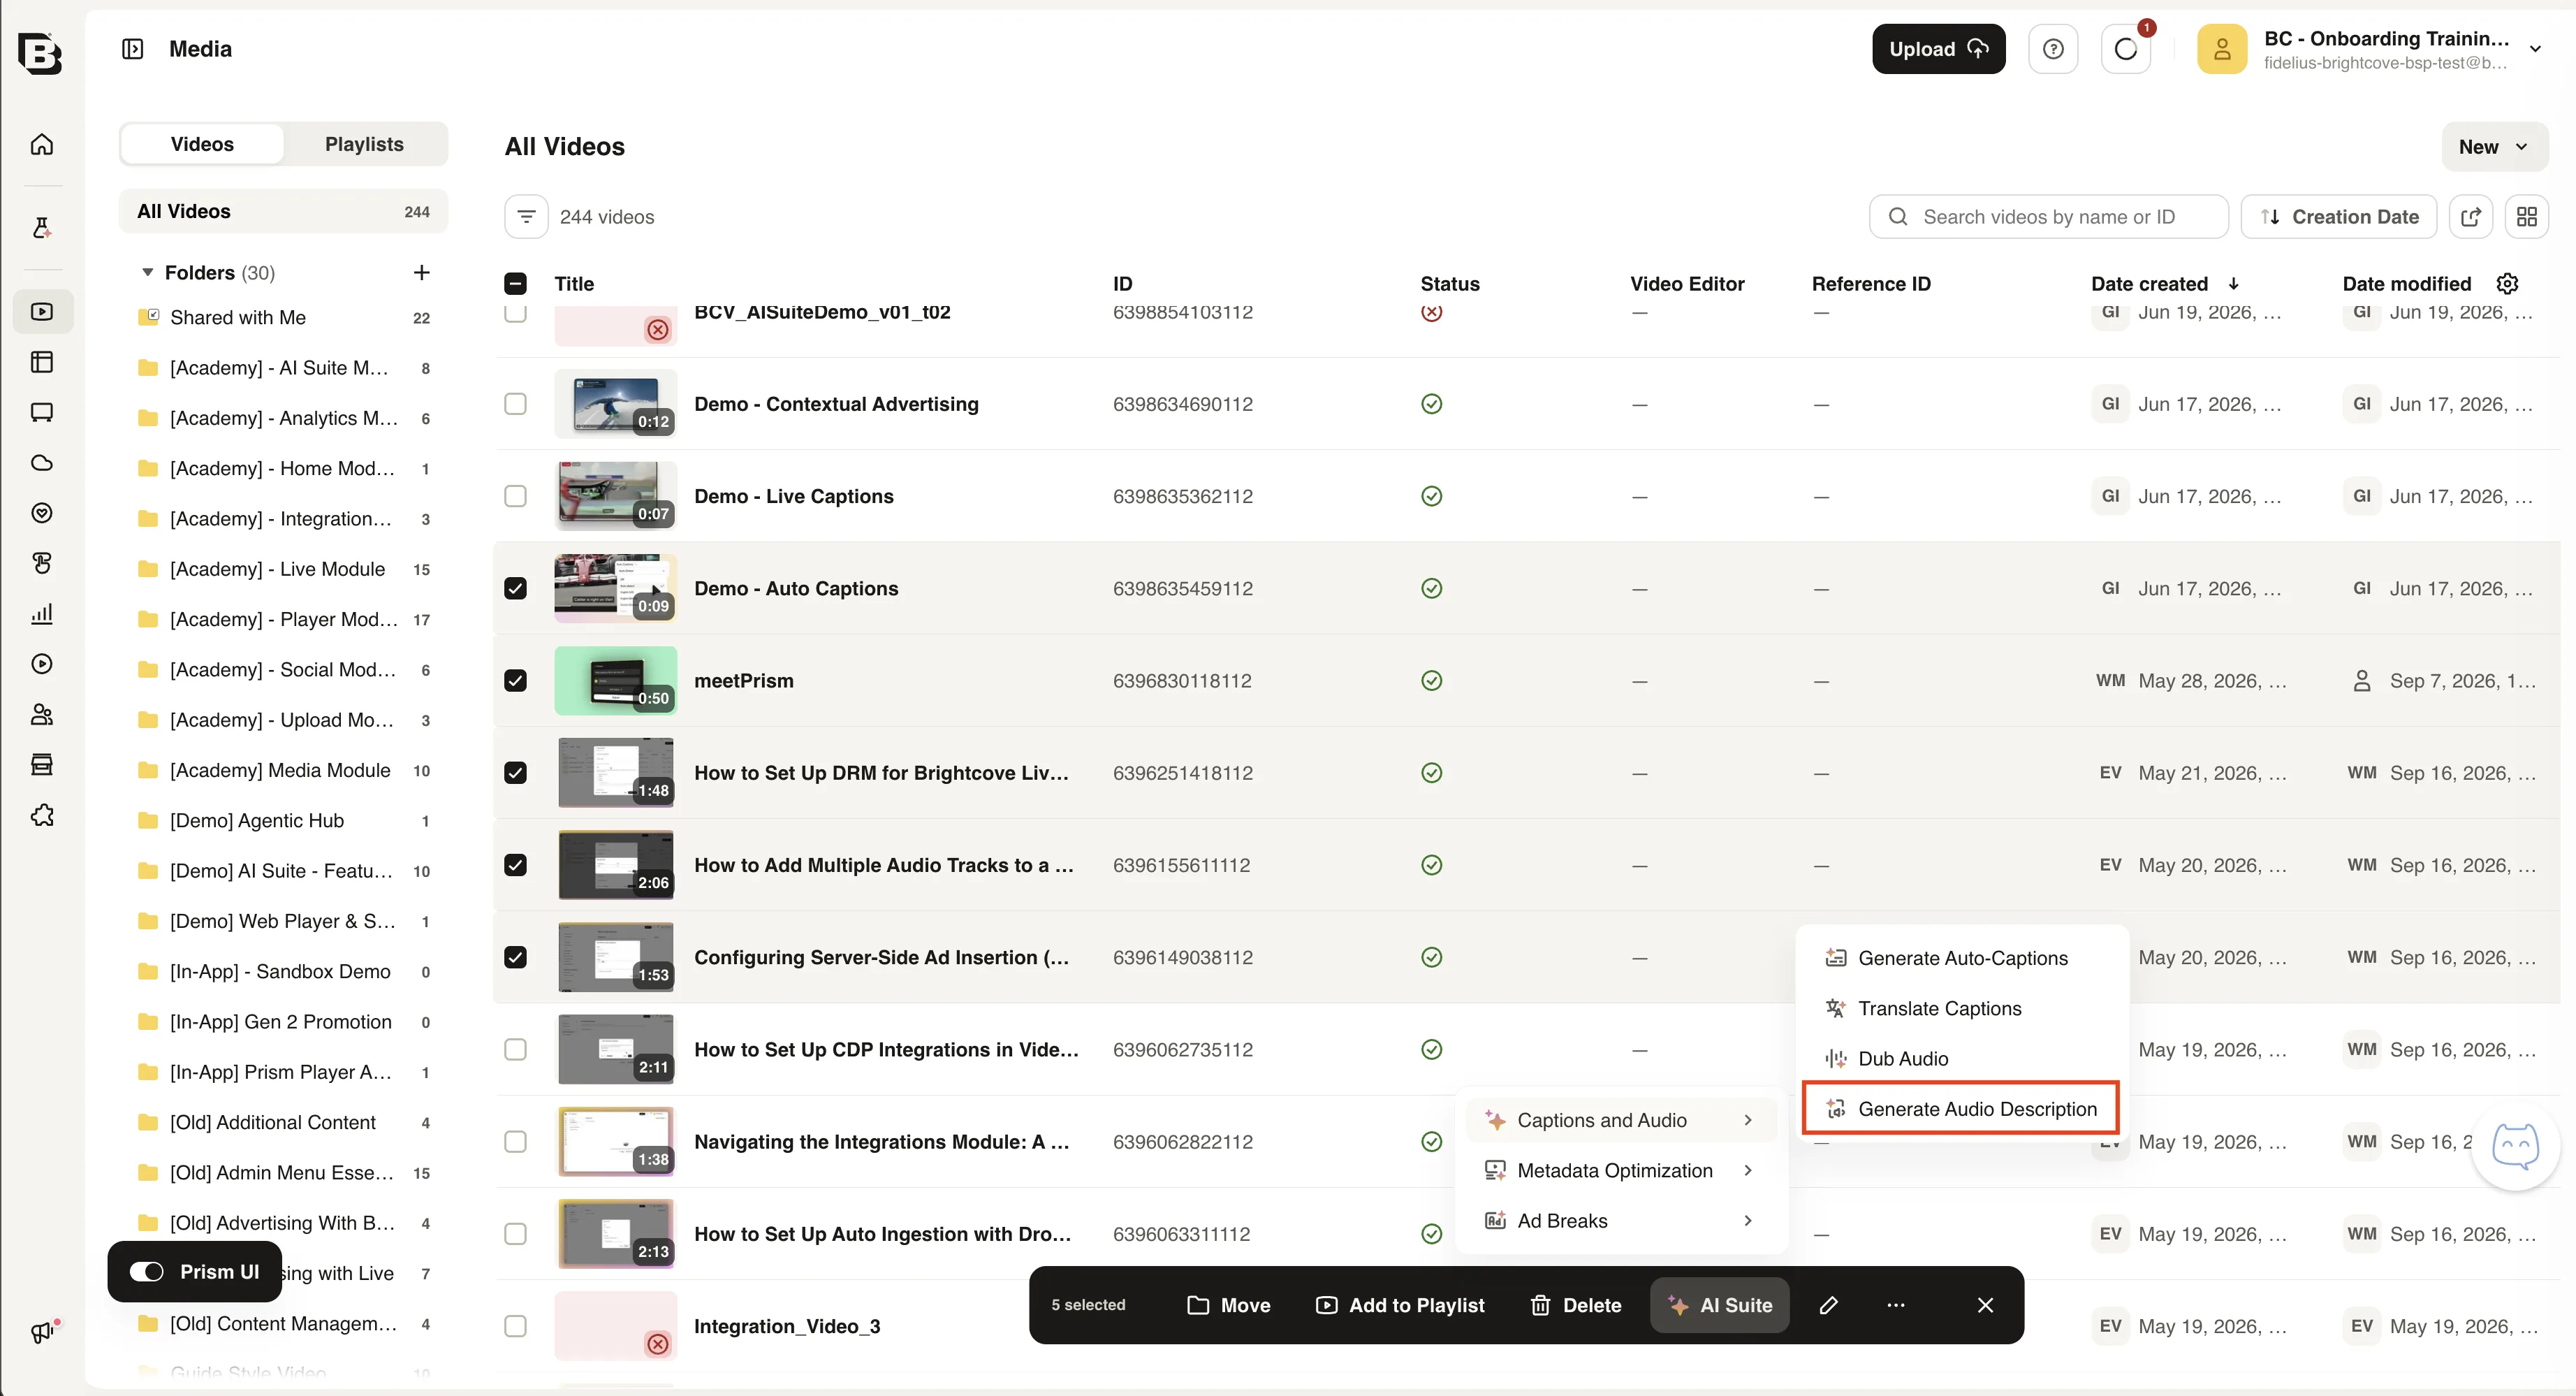Add a new folder with plus icon

422,272
